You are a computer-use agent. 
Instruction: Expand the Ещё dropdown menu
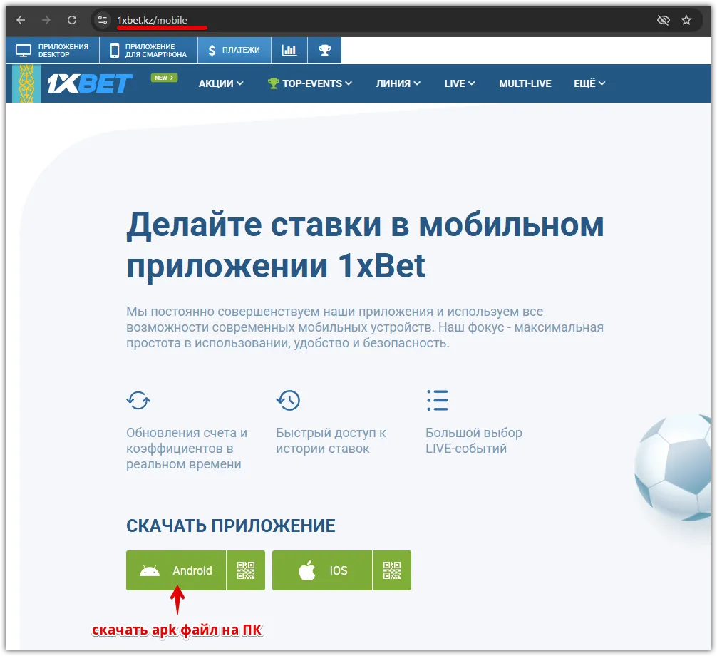pos(589,83)
